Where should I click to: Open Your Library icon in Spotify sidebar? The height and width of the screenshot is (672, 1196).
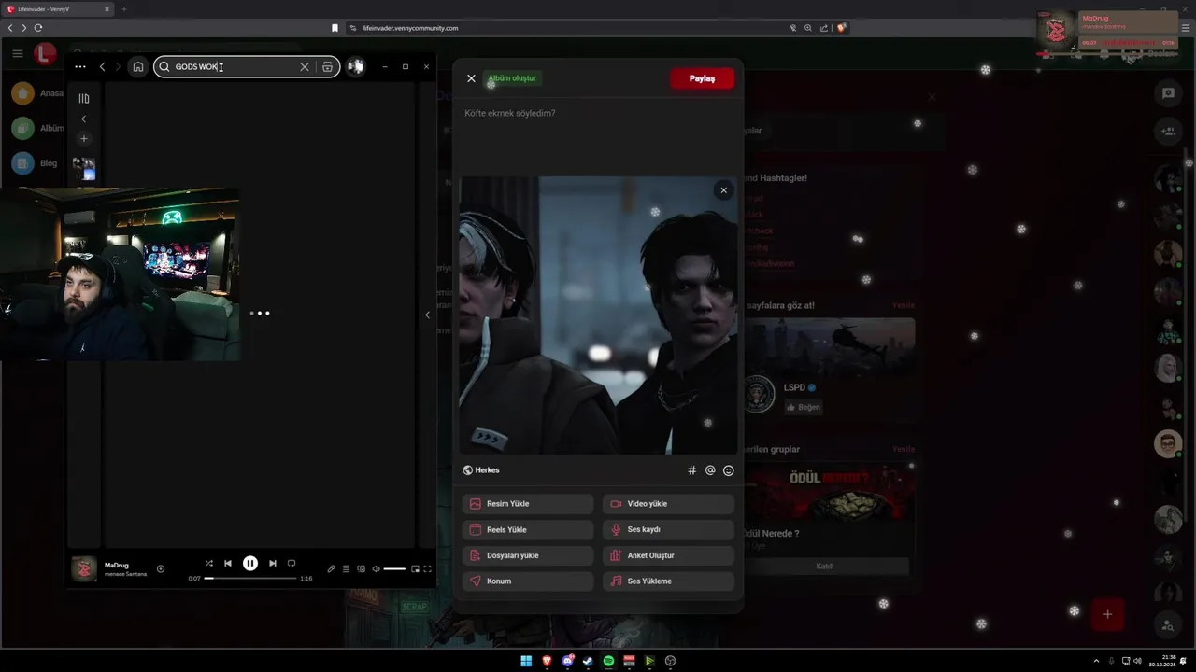(83, 98)
